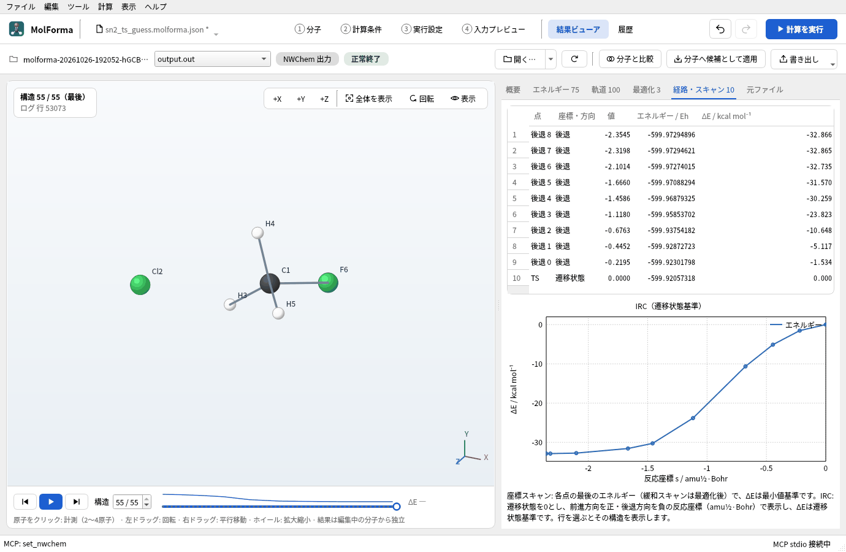Select the H4 hydrogen atom
Image resolution: width=846 pixels, height=552 pixels.
tap(257, 233)
